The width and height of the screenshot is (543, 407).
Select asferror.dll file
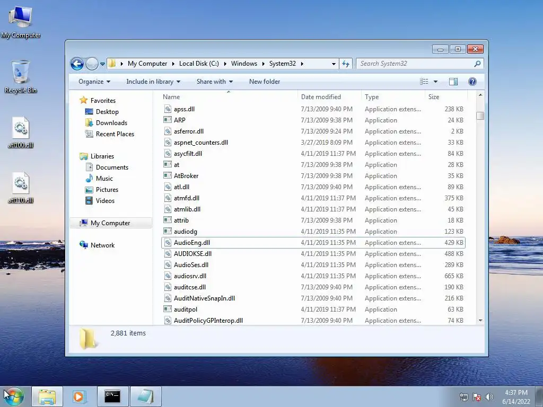[x=189, y=131]
